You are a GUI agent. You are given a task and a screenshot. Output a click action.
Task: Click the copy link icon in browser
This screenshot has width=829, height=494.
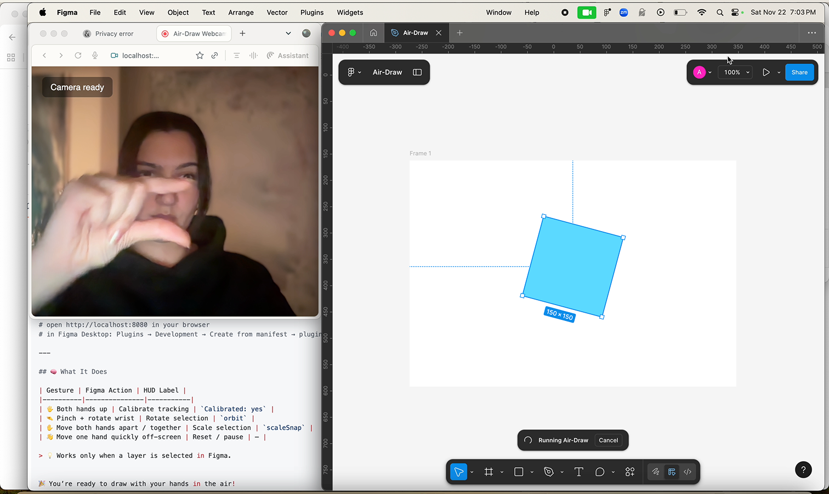tap(215, 55)
